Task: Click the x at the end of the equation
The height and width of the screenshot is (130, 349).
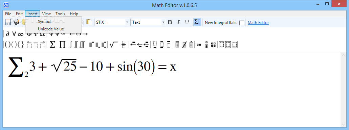Action: 173,68
